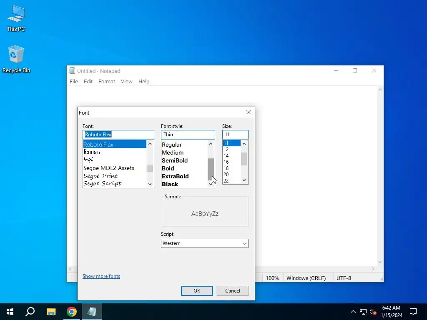
Task: Select size 16 in size list
Action: tap(232, 162)
